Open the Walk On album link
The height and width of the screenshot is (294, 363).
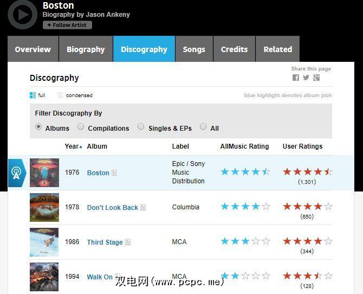[x=100, y=277]
